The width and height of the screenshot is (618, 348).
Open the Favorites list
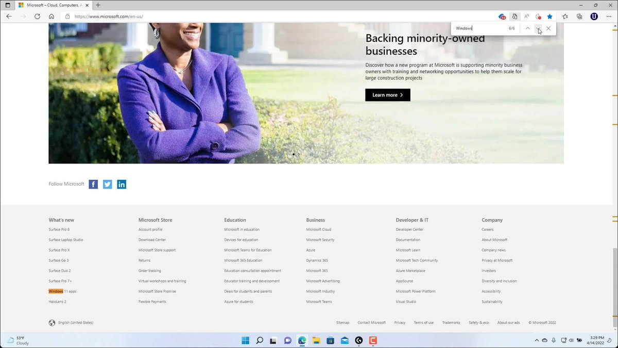click(x=565, y=16)
